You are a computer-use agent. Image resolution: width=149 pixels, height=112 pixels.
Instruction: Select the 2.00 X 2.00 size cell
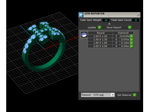tap(100, 46)
